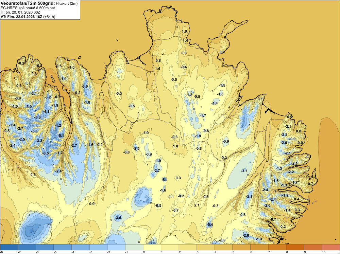Click the 'Hitakort (2m)' label in header
340x254 pixels.
[67, 3]
